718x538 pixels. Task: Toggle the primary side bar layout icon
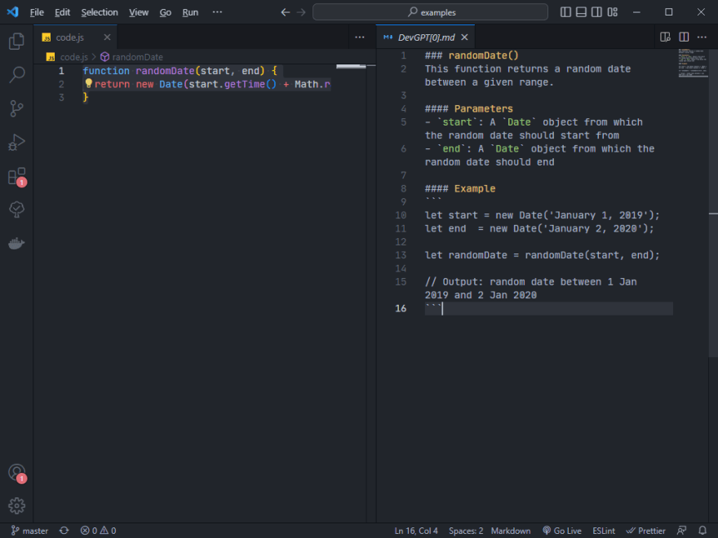(x=565, y=12)
